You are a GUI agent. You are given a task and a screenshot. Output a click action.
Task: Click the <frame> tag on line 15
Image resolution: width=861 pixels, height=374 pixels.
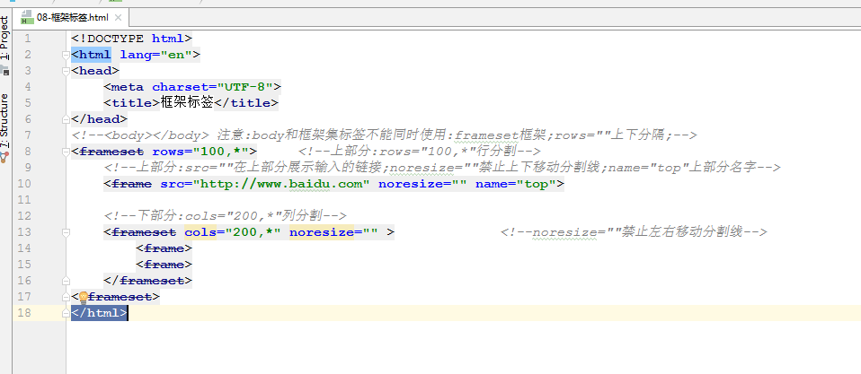(x=164, y=265)
